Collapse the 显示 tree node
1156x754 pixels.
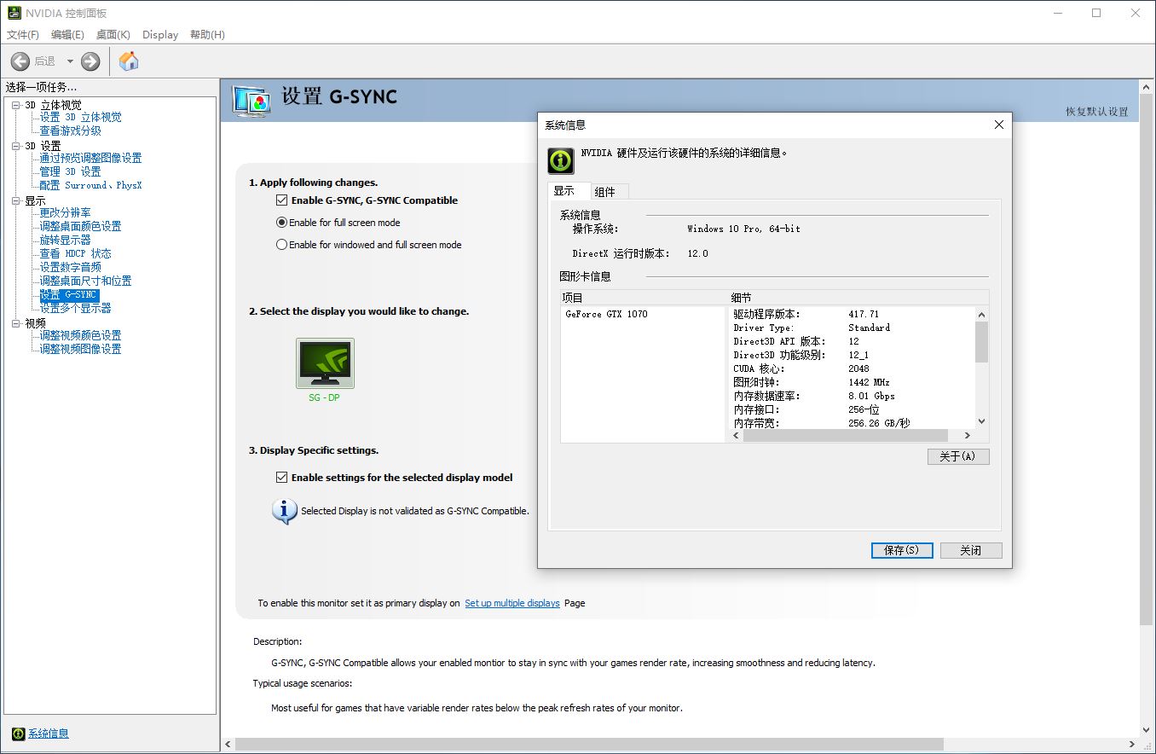tap(15, 200)
